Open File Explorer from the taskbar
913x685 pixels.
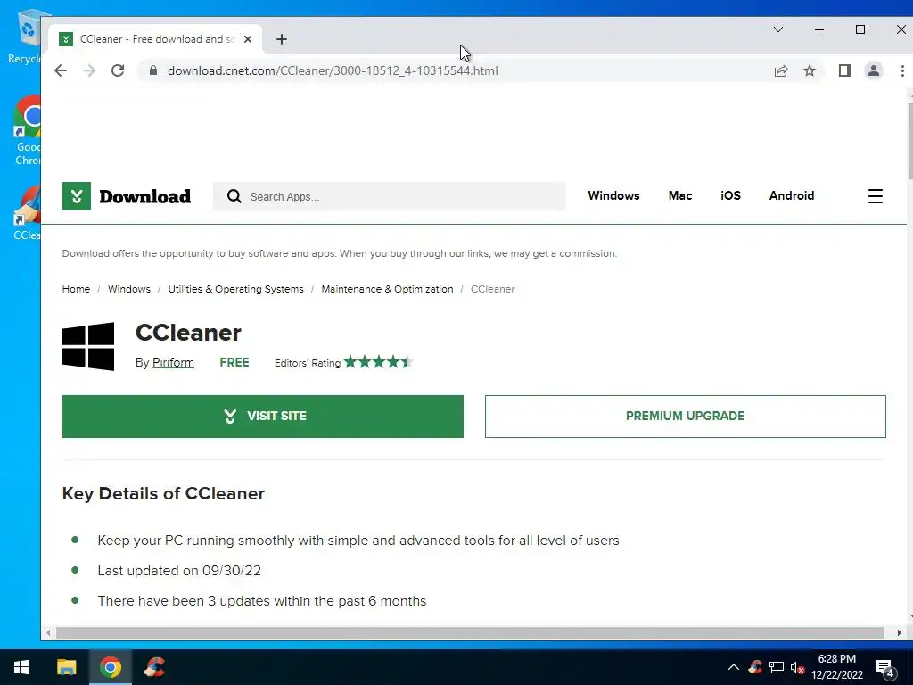tap(66, 667)
